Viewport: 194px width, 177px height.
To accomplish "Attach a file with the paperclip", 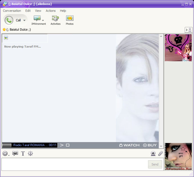I will (160, 153).
